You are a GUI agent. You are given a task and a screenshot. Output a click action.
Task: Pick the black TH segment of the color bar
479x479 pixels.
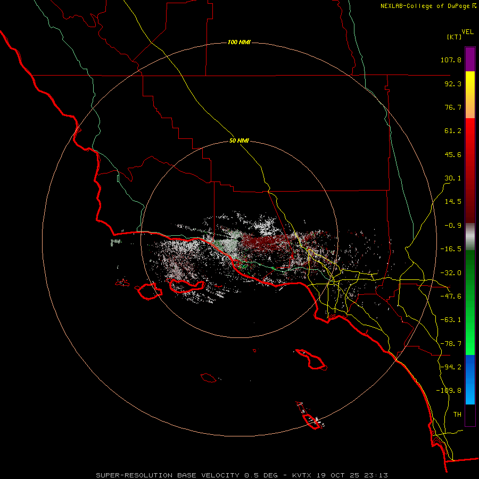pos(470,415)
